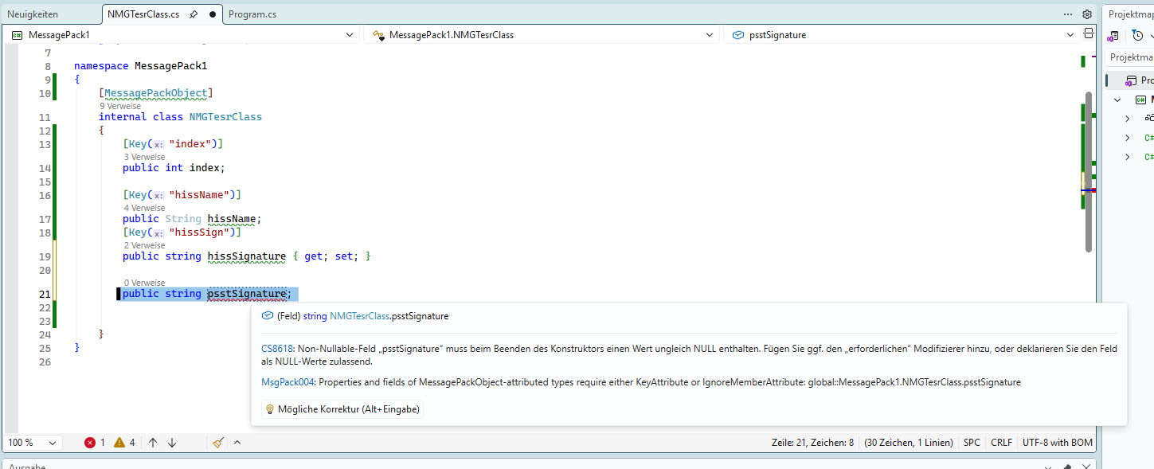Viewport: 1154px width, 469px height.
Task: Click the C# project icon in navigation bar
Action: click(16, 35)
